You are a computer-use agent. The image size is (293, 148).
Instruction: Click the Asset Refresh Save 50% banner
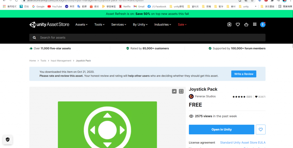pyautogui.click(x=147, y=14)
